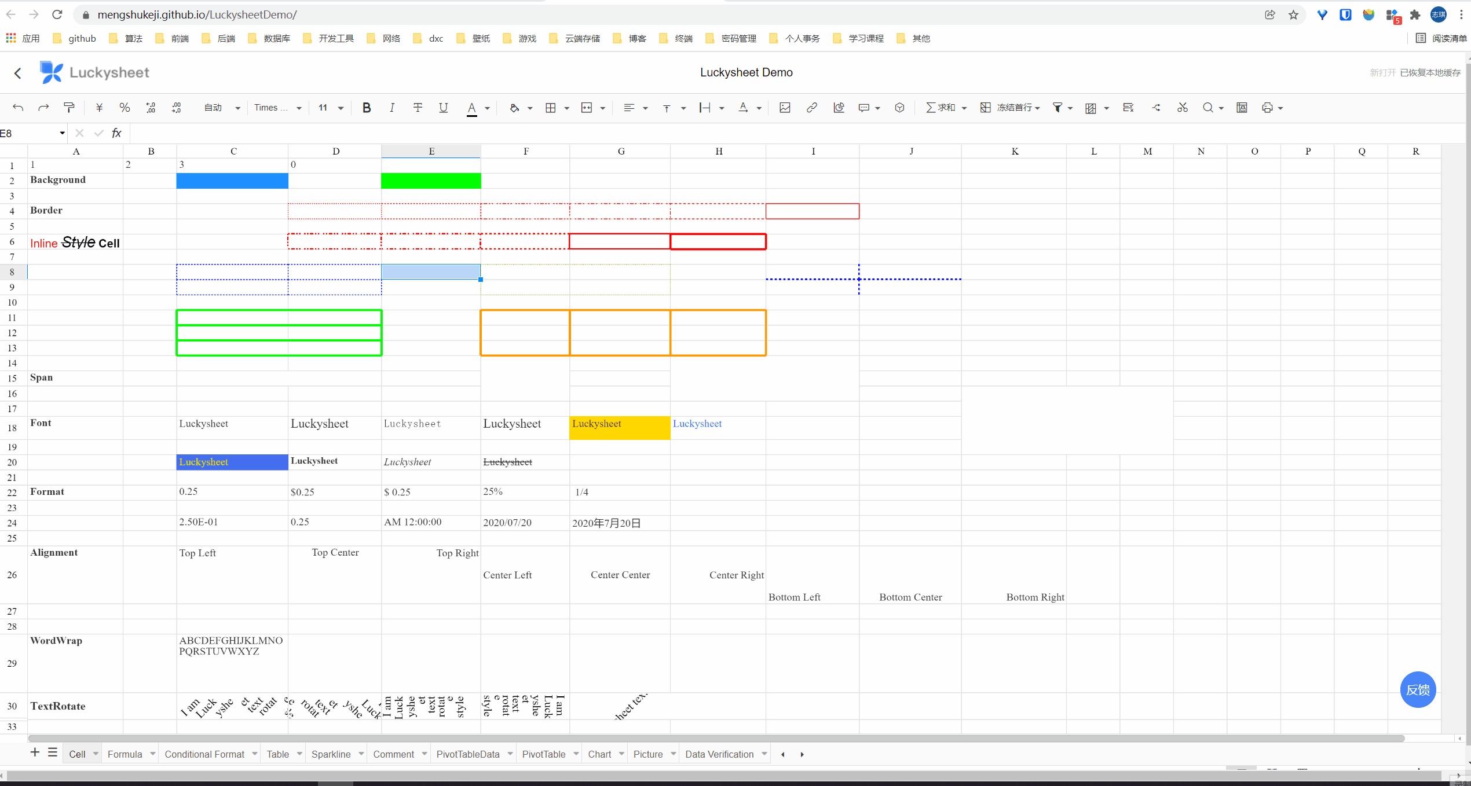The height and width of the screenshot is (786, 1471).
Task: Open the Times font family dropdown
Action: tap(278, 108)
